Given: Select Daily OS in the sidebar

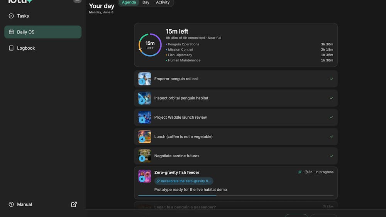Looking at the screenshot, I should (x=43, y=32).
